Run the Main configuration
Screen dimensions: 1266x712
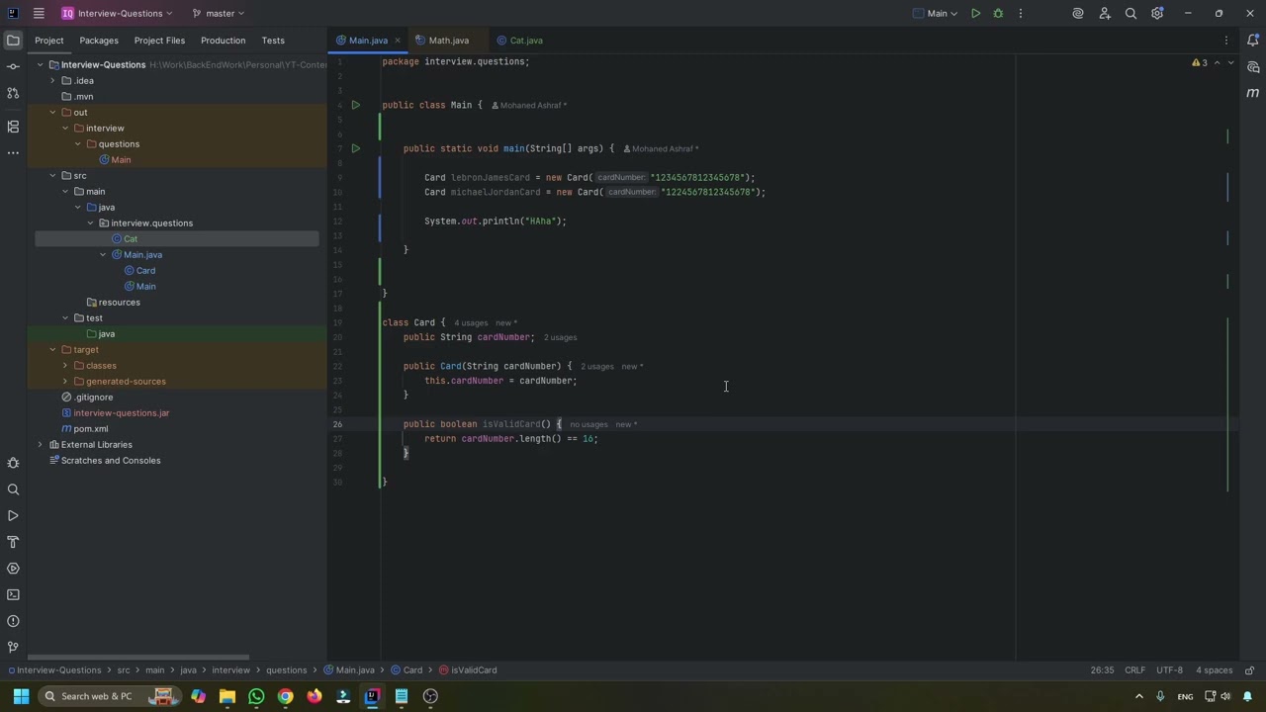(975, 13)
